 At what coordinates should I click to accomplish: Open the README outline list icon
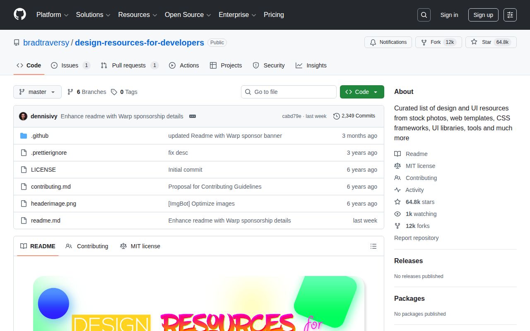pyautogui.click(x=373, y=246)
